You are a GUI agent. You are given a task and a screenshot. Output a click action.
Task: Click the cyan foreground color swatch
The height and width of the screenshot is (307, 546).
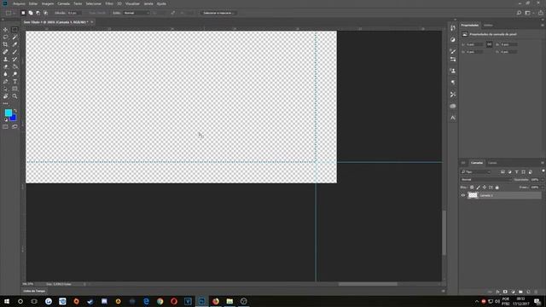pyautogui.click(x=8, y=113)
